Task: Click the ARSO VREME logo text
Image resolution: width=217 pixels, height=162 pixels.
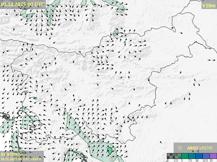Action: pos(200,148)
